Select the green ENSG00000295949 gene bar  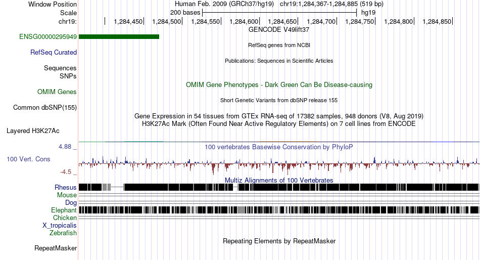click(x=119, y=37)
